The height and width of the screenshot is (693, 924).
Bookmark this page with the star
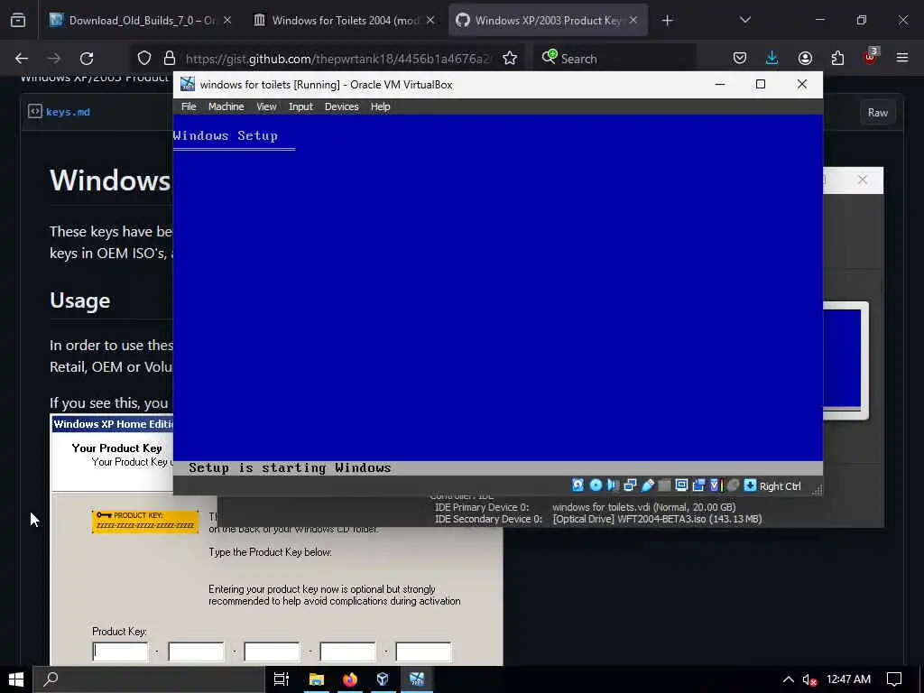tap(510, 59)
